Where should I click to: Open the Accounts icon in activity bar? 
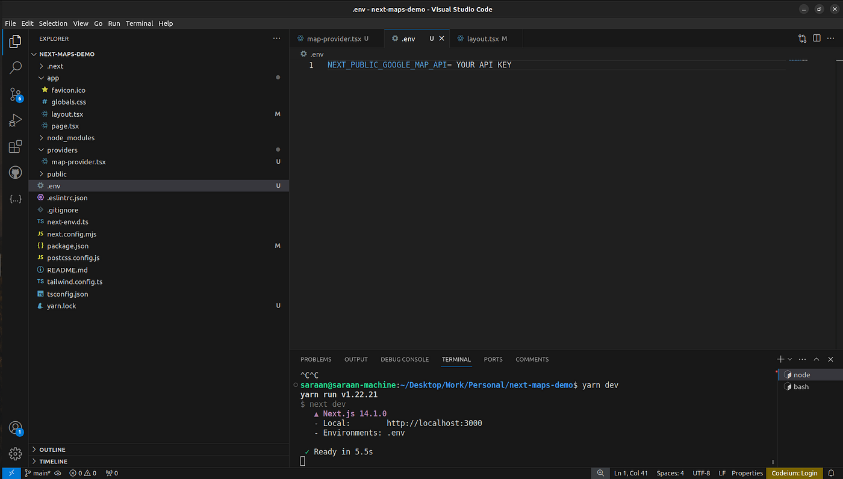[15, 428]
